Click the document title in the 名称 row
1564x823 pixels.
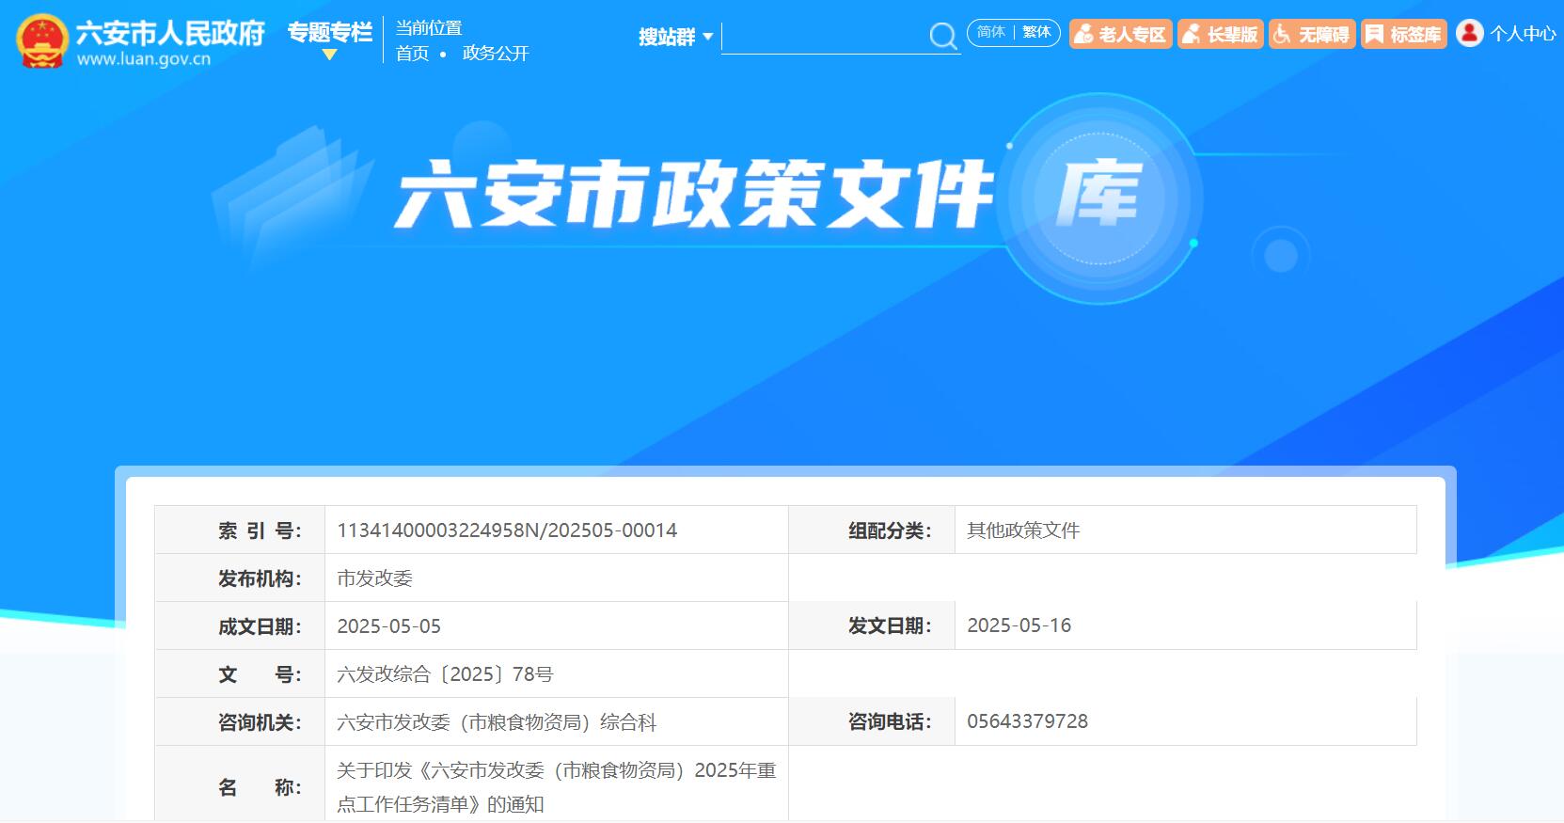[557, 787]
